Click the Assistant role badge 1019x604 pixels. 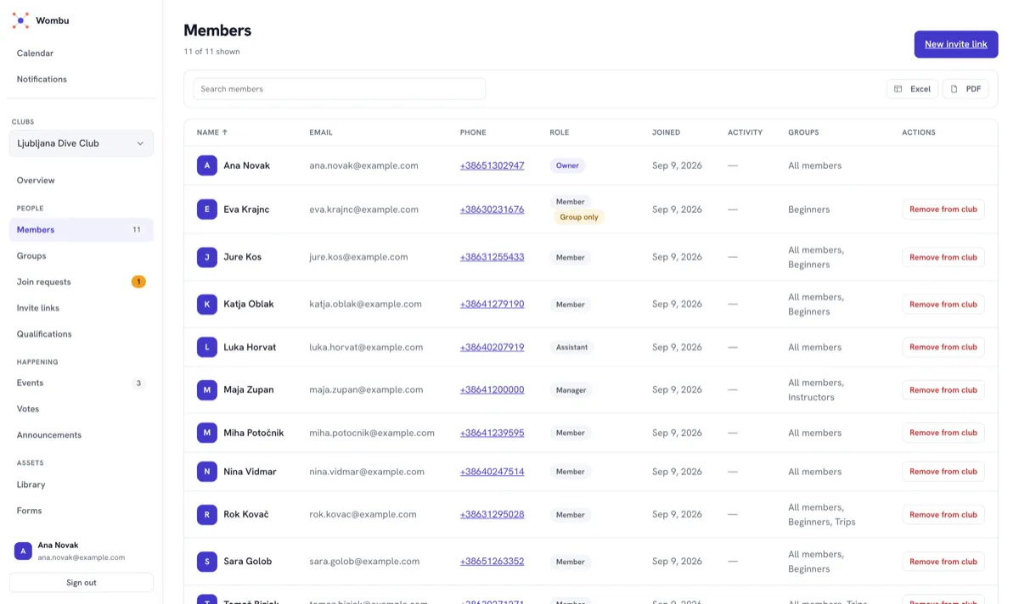[x=571, y=347]
